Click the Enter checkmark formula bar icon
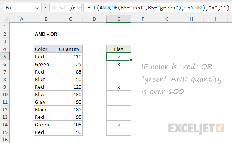The height and width of the screenshot is (143, 232). 63,8
